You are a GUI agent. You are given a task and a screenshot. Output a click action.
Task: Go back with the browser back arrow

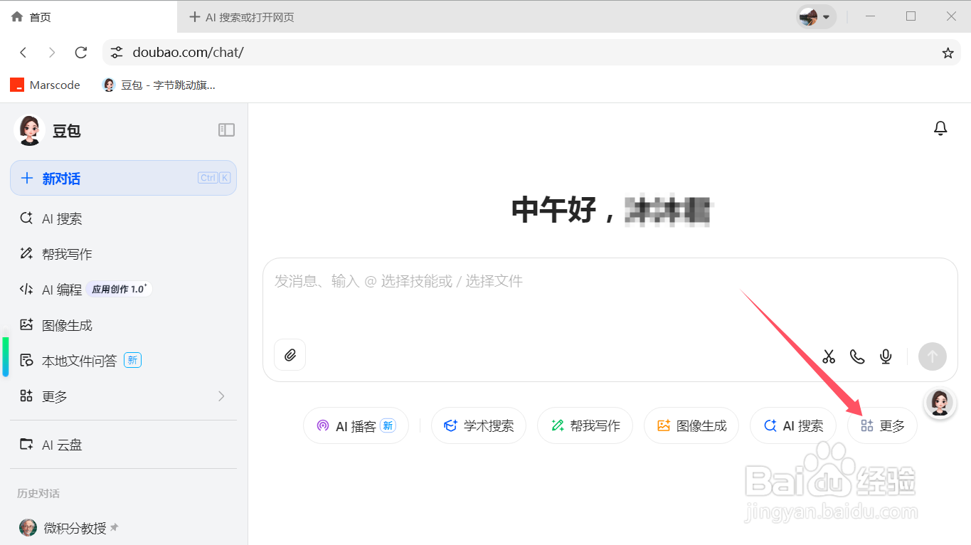[23, 53]
